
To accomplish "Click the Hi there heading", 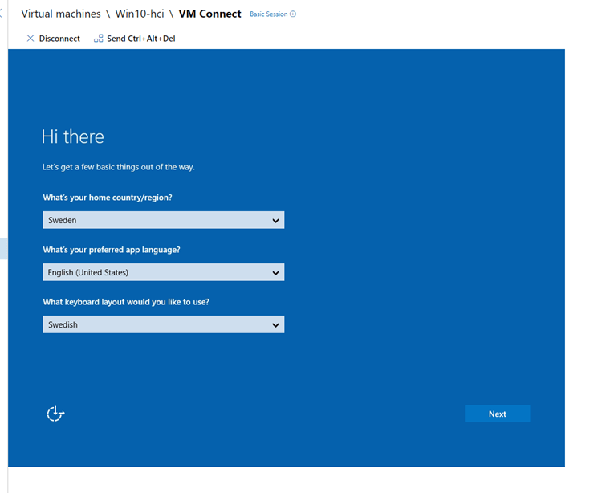I will 73,136.
